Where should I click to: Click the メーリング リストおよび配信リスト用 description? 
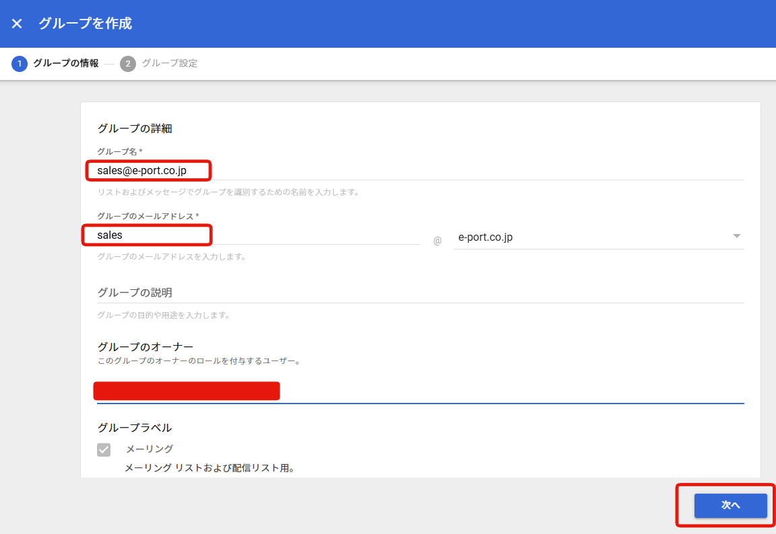point(209,468)
